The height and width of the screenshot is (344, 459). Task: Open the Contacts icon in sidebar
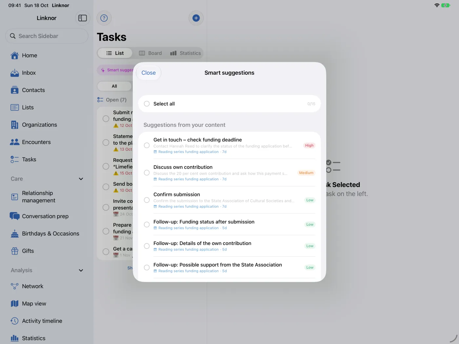coord(15,90)
